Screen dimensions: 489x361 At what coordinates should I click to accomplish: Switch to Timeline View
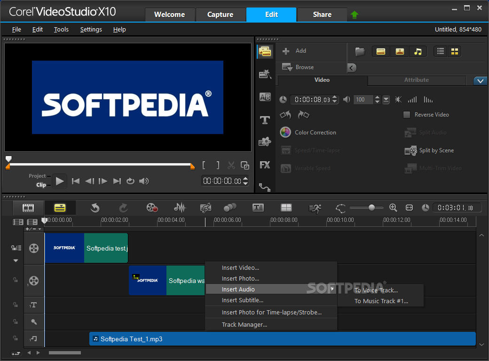tap(60, 208)
